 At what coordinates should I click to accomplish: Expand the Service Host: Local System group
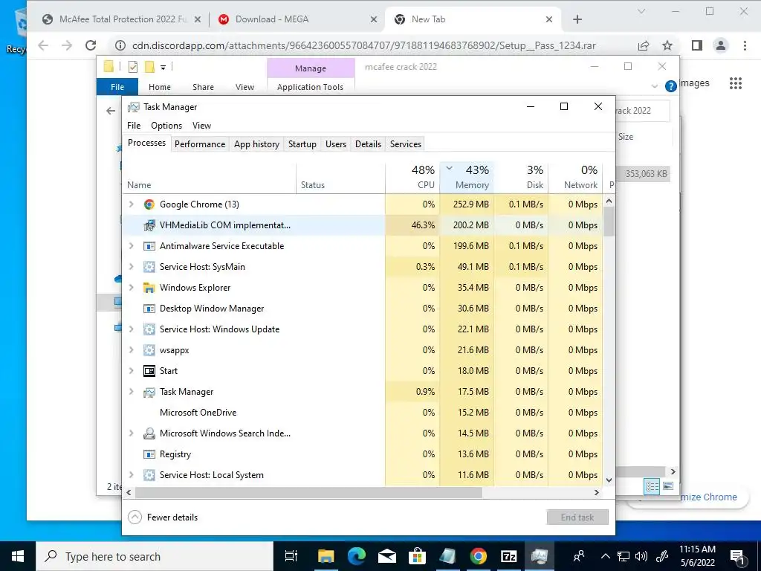click(x=131, y=475)
